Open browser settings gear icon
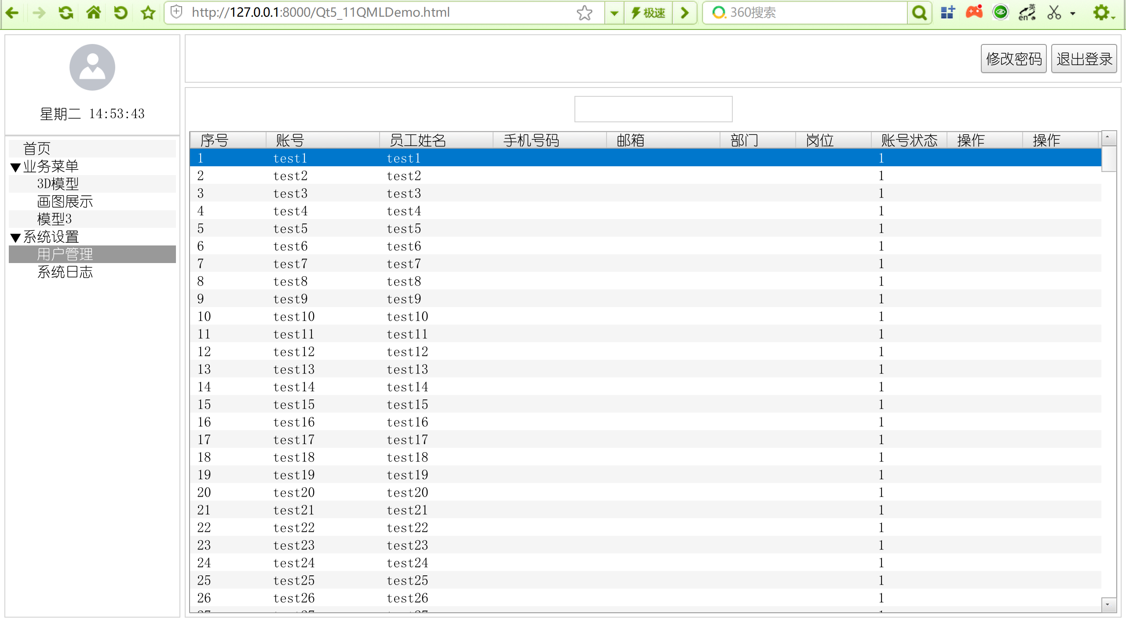The image size is (1126, 622). tap(1101, 13)
